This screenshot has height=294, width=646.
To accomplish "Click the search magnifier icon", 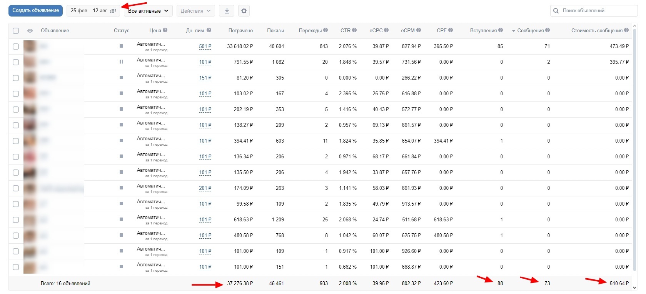I will click(x=556, y=11).
